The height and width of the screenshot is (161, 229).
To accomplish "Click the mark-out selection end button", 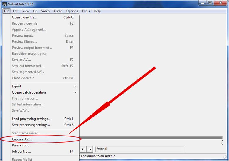I will pos(90,149).
